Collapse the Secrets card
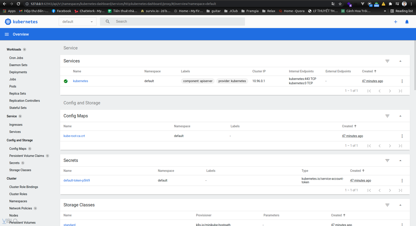The image size is (416, 226). [x=400, y=160]
